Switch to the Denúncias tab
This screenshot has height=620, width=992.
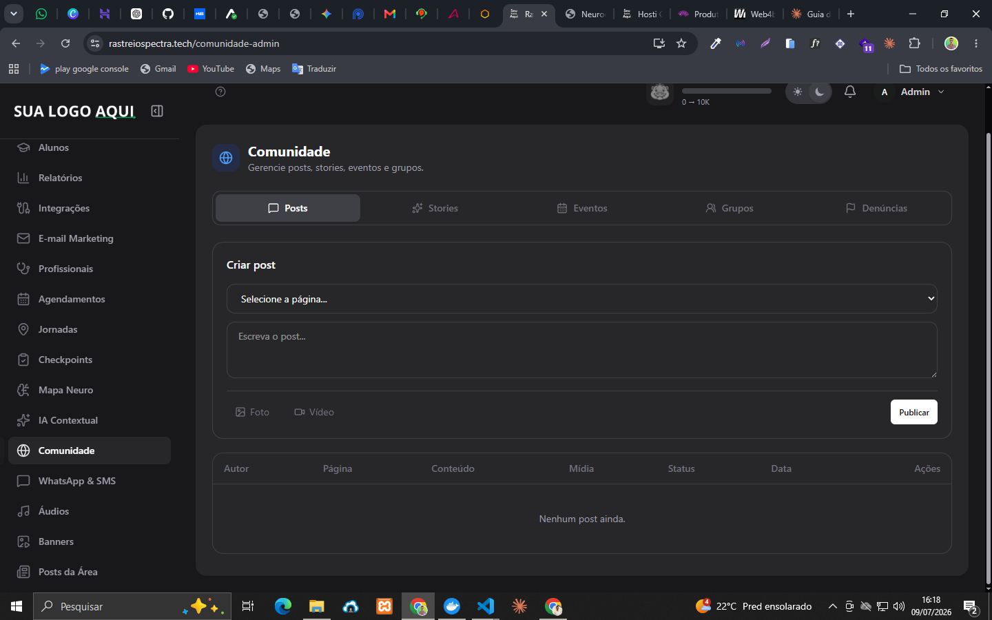876,208
